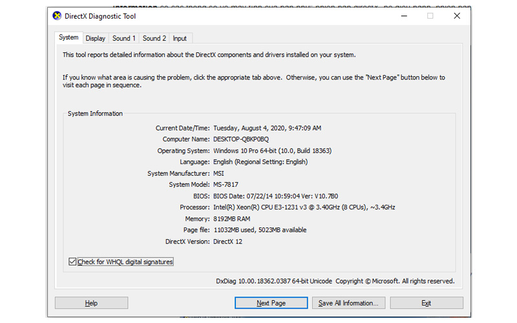Open the Sound 1 tab
The image size is (517, 323).
[x=123, y=38]
